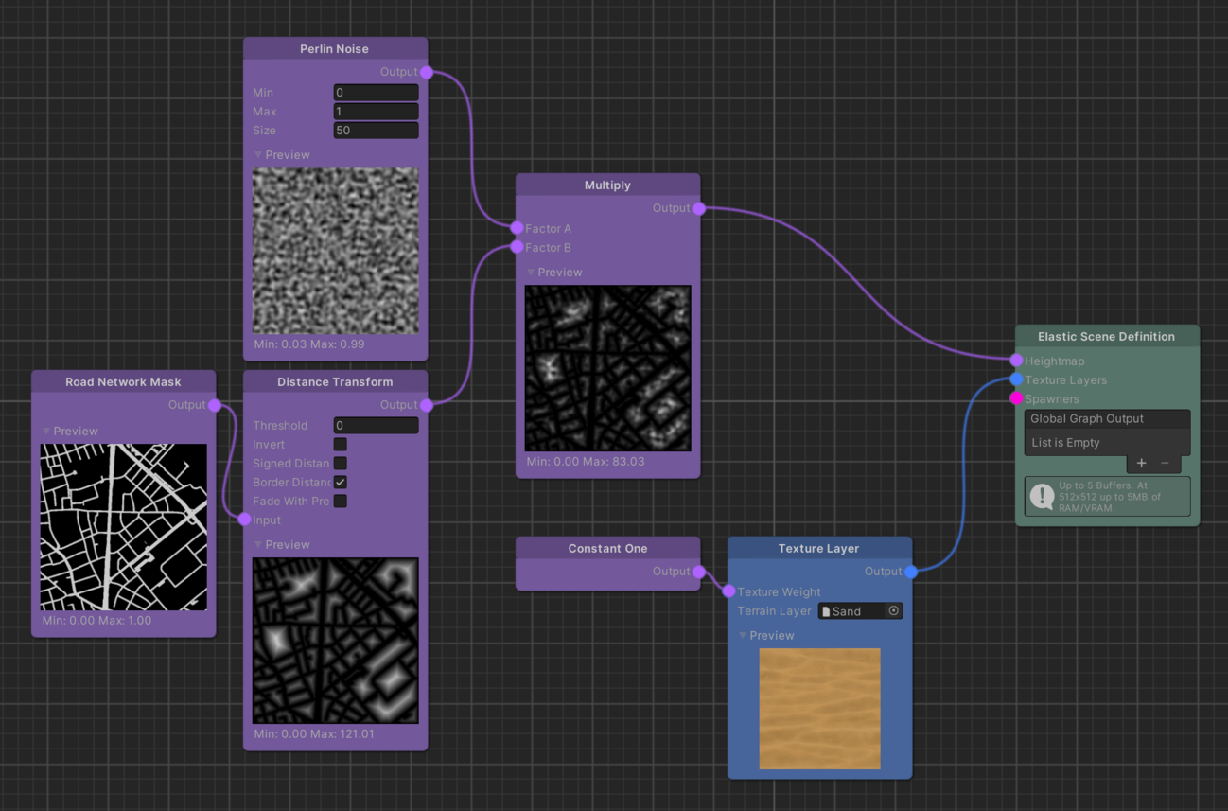Toggle the Fade With Previous checkbox
1228x811 pixels.
click(x=340, y=501)
